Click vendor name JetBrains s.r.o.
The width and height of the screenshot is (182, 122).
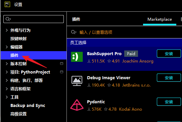[136, 85]
